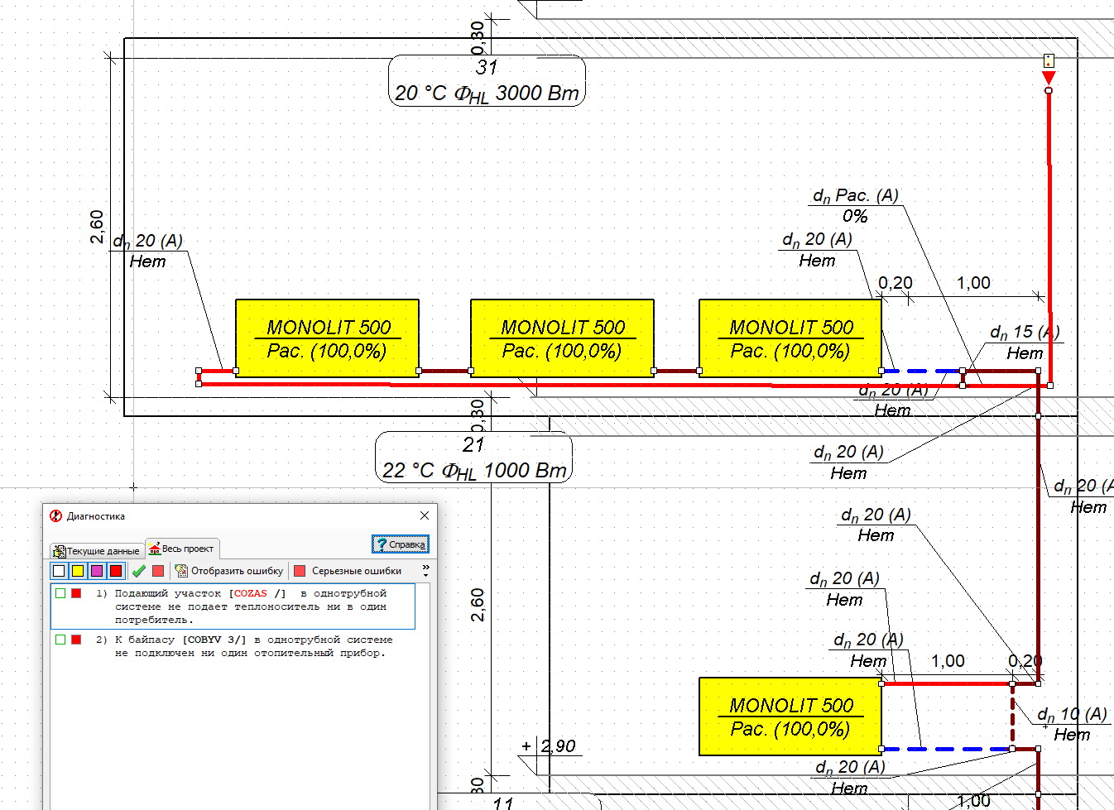This screenshot has width=1114, height=810.
Task: Toggle the red error filter swatch
Action: point(116,571)
